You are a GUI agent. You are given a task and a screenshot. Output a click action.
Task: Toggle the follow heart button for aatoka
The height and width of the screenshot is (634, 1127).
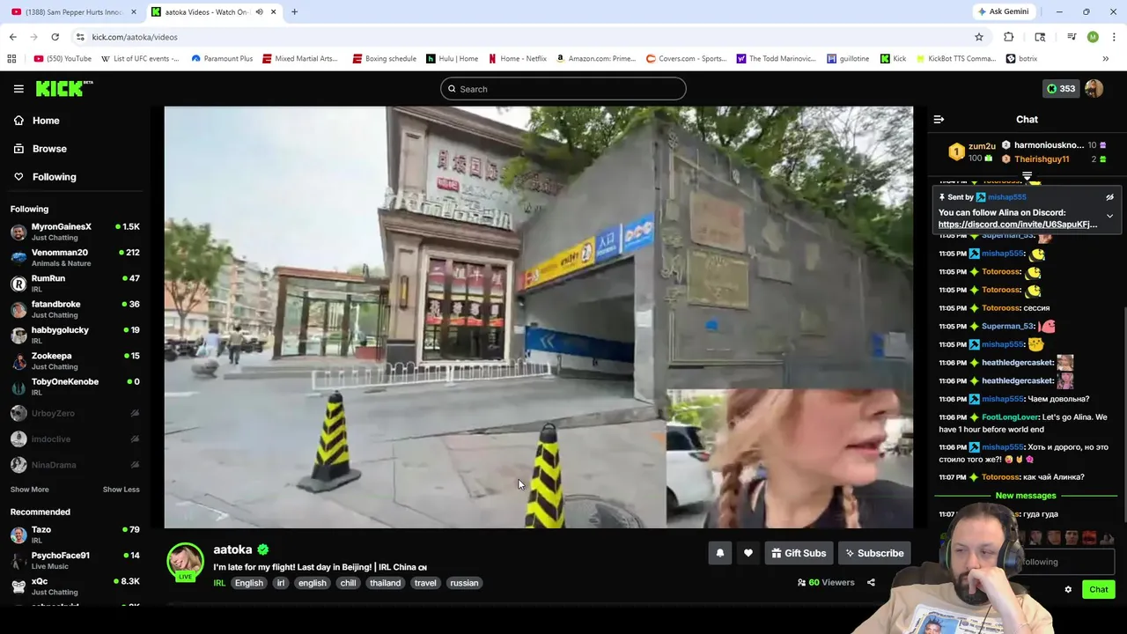coord(748,553)
